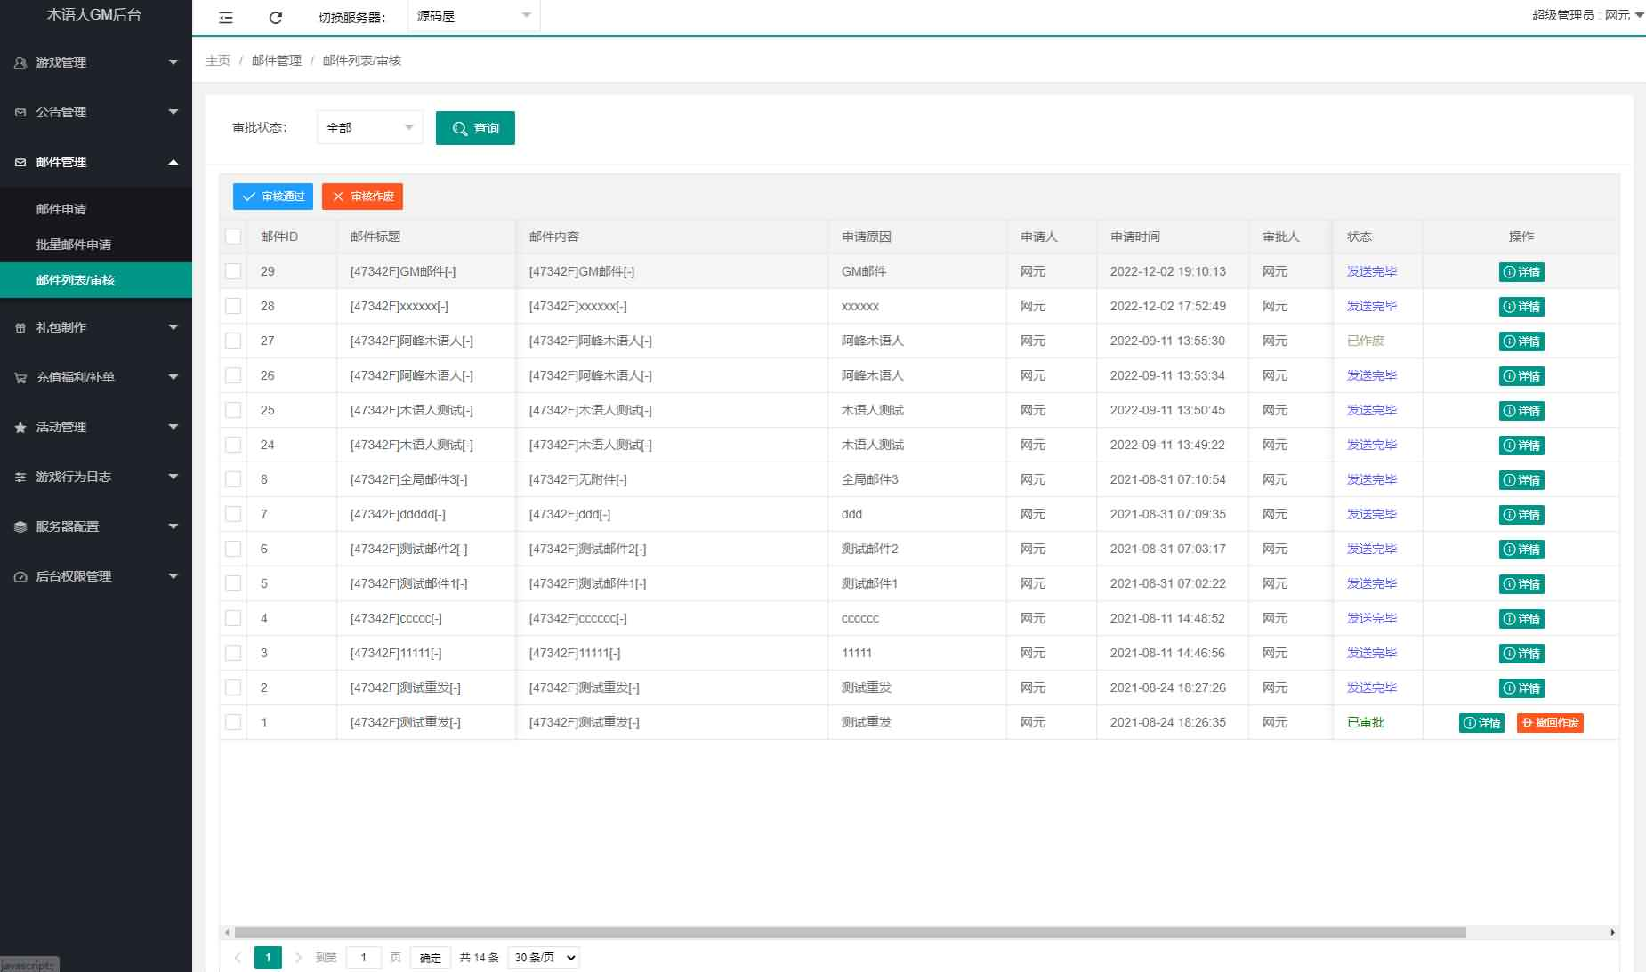The height and width of the screenshot is (972, 1646).
Task: Click page 1 in the pagination
Action: pos(268,958)
